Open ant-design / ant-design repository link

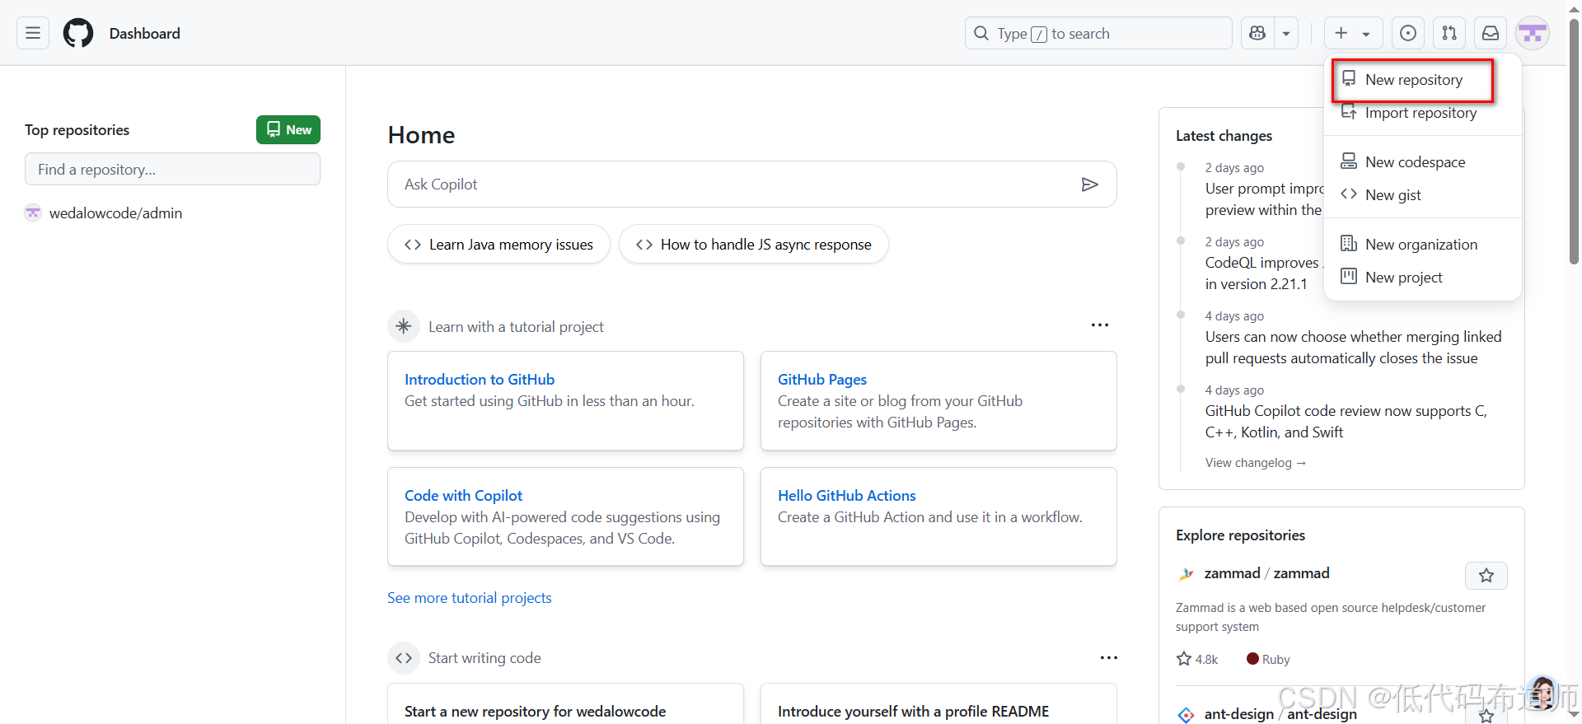(1280, 713)
